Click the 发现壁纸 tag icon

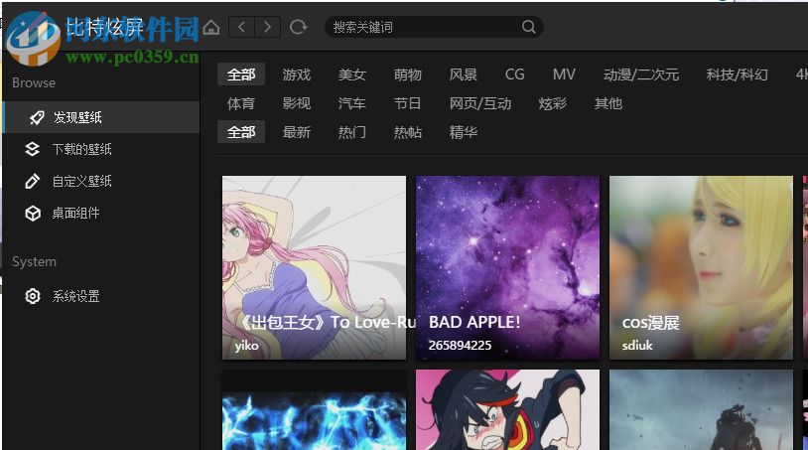37,117
